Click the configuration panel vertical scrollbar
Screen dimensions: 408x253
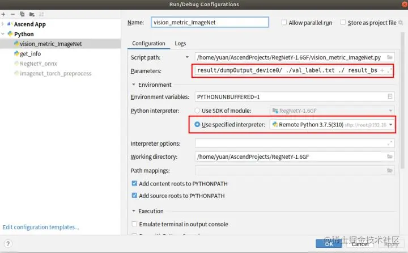coord(402,100)
